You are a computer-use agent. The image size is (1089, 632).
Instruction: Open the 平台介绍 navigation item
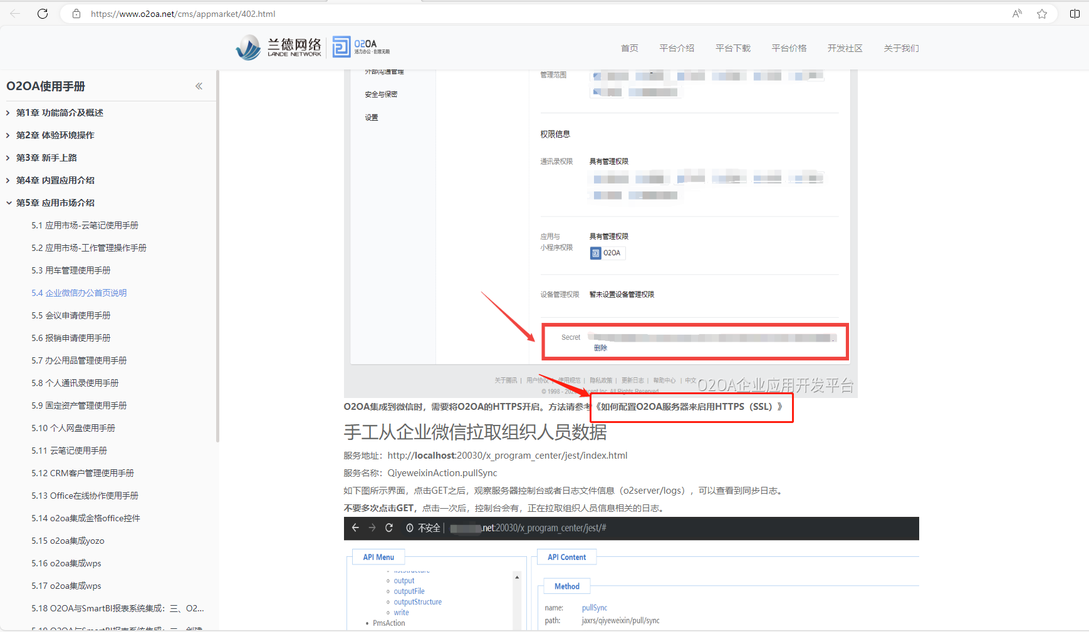677,48
